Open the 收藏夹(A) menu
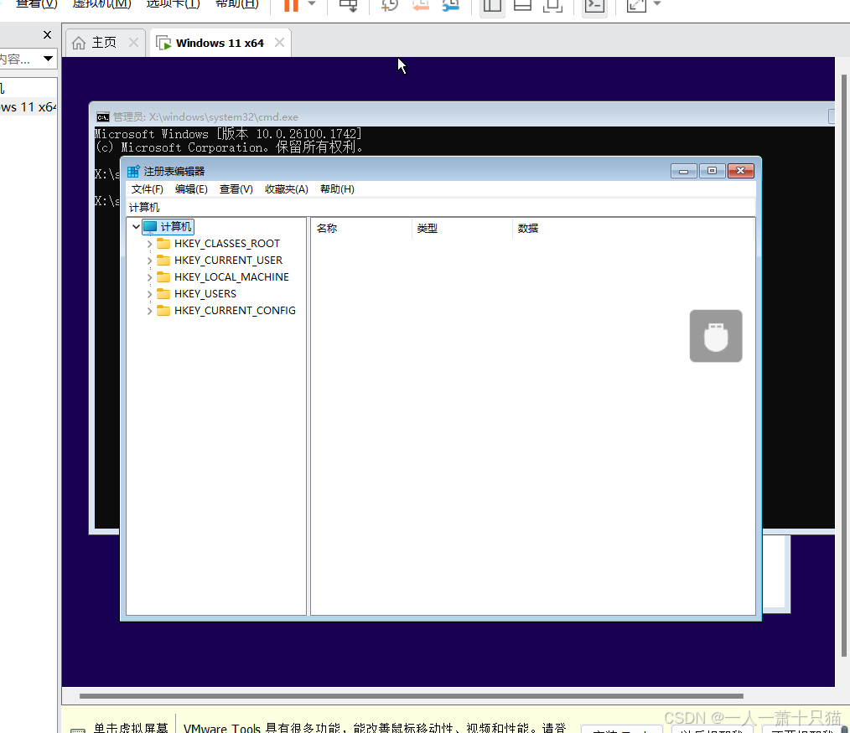 (286, 189)
